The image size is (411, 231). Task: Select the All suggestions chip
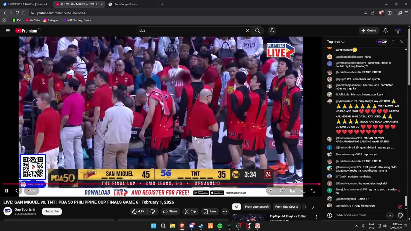pos(236,207)
